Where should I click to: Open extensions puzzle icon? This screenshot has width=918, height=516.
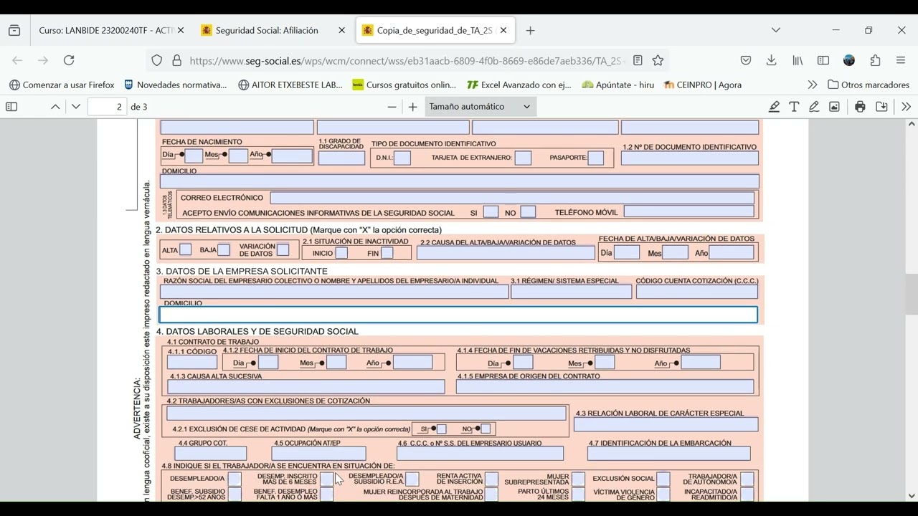coord(875,60)
